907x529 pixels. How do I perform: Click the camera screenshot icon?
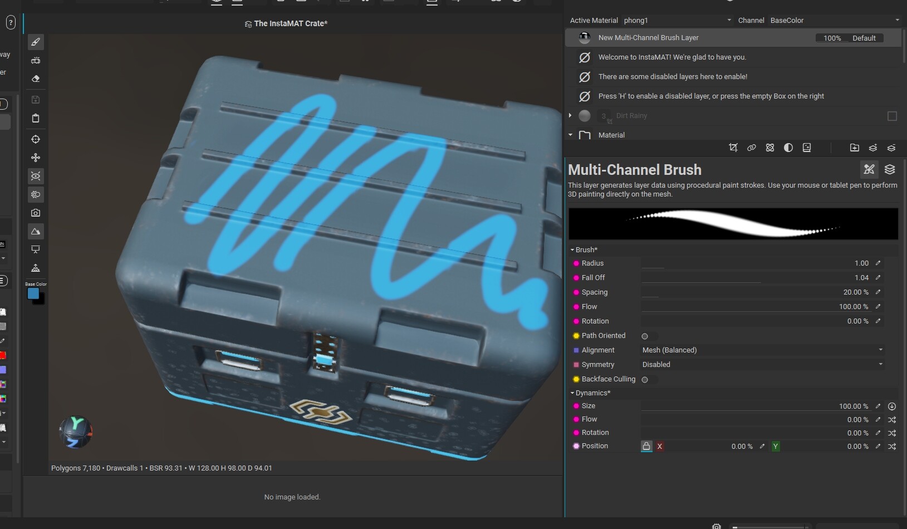click(36, 213)
